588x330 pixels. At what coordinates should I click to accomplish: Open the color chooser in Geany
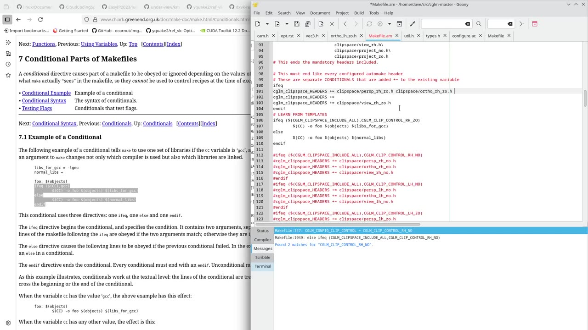click(x=412, y=24)
